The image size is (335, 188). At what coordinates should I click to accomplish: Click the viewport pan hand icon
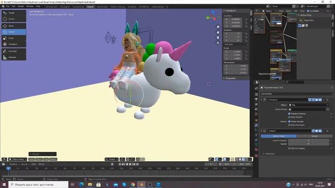point(218,32)
